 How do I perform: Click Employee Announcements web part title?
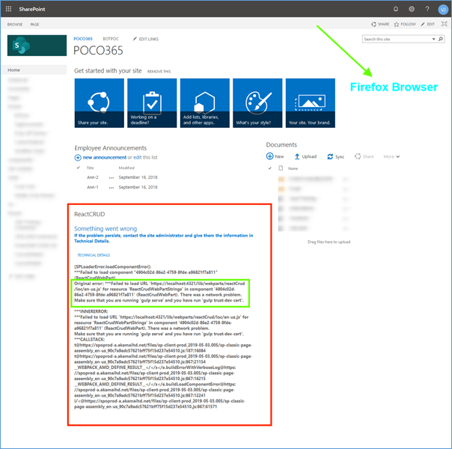click(x=111, y=148)
